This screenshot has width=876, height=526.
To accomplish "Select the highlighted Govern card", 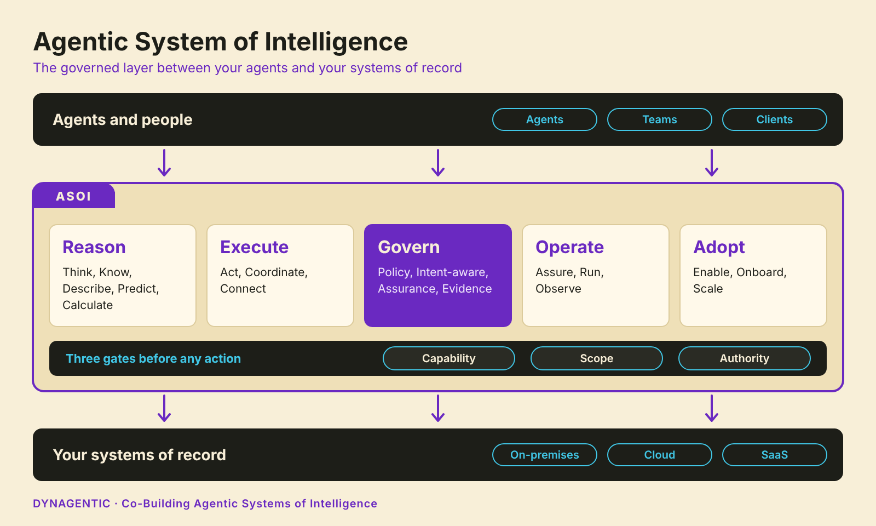I will (438, 276).
